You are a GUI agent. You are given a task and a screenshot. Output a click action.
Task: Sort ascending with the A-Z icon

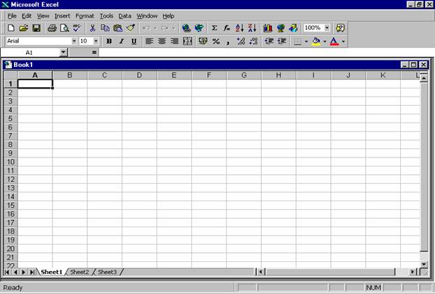239,28
